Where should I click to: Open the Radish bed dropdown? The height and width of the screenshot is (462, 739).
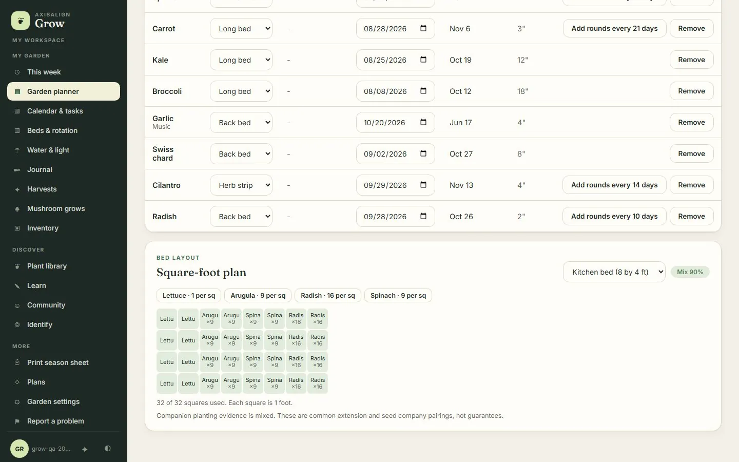[x=241, y=217]
